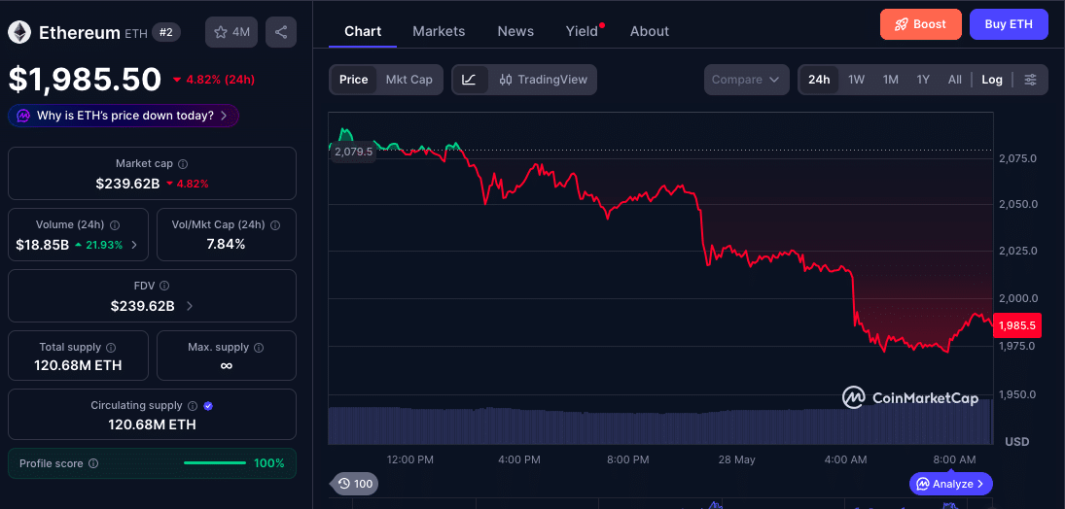1065x509 pixels.
Task: Click the USD currency label
Action: click(1016, 442)
